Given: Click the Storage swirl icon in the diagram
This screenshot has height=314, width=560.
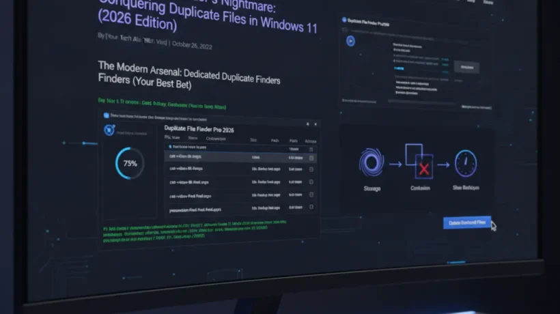Looking at the screenshot, I should (x=372, y=162).
